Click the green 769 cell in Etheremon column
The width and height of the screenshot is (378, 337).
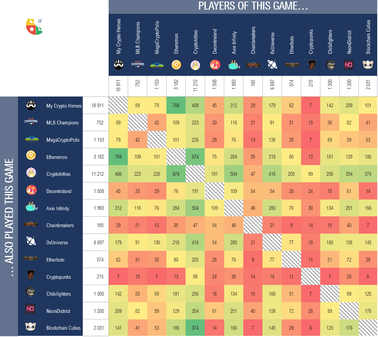tap(176, 105)
